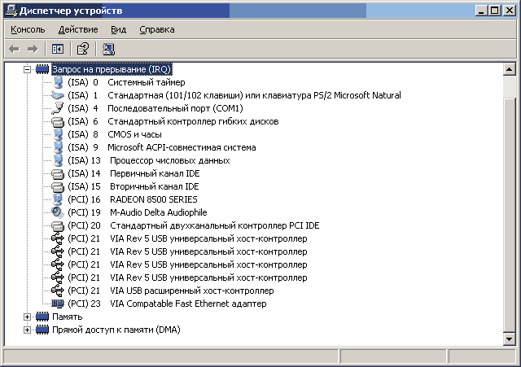Click the VIA Fast Ethernet adapter icon
Image resolution: width=521 pixels, height=367 pixels.
pos(57,304)
